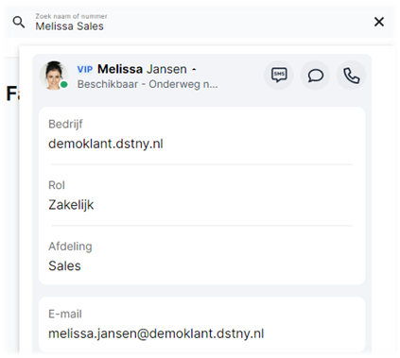
Task: Send SMS to Melissa Jansen
Action: tap(279, 76)
